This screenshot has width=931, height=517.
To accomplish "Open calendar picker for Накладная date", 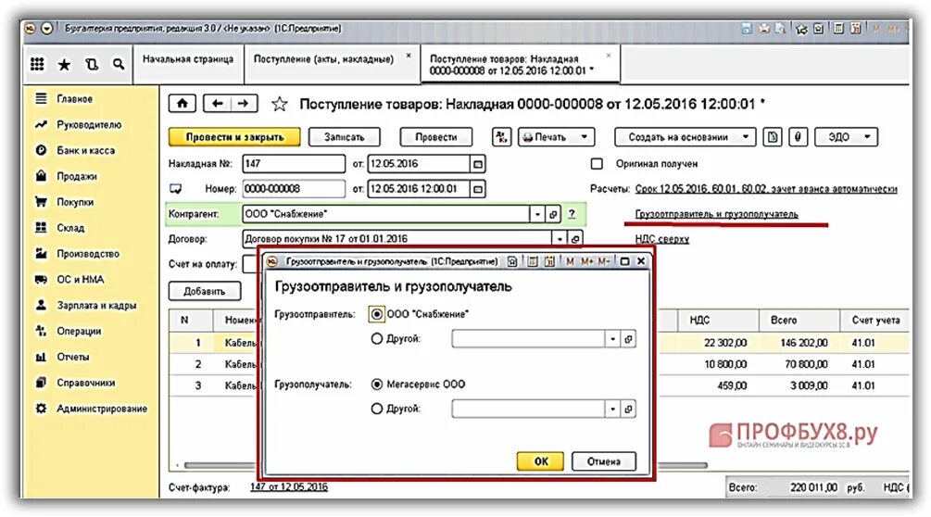I will pyautogui.click(x=478, y=164).
